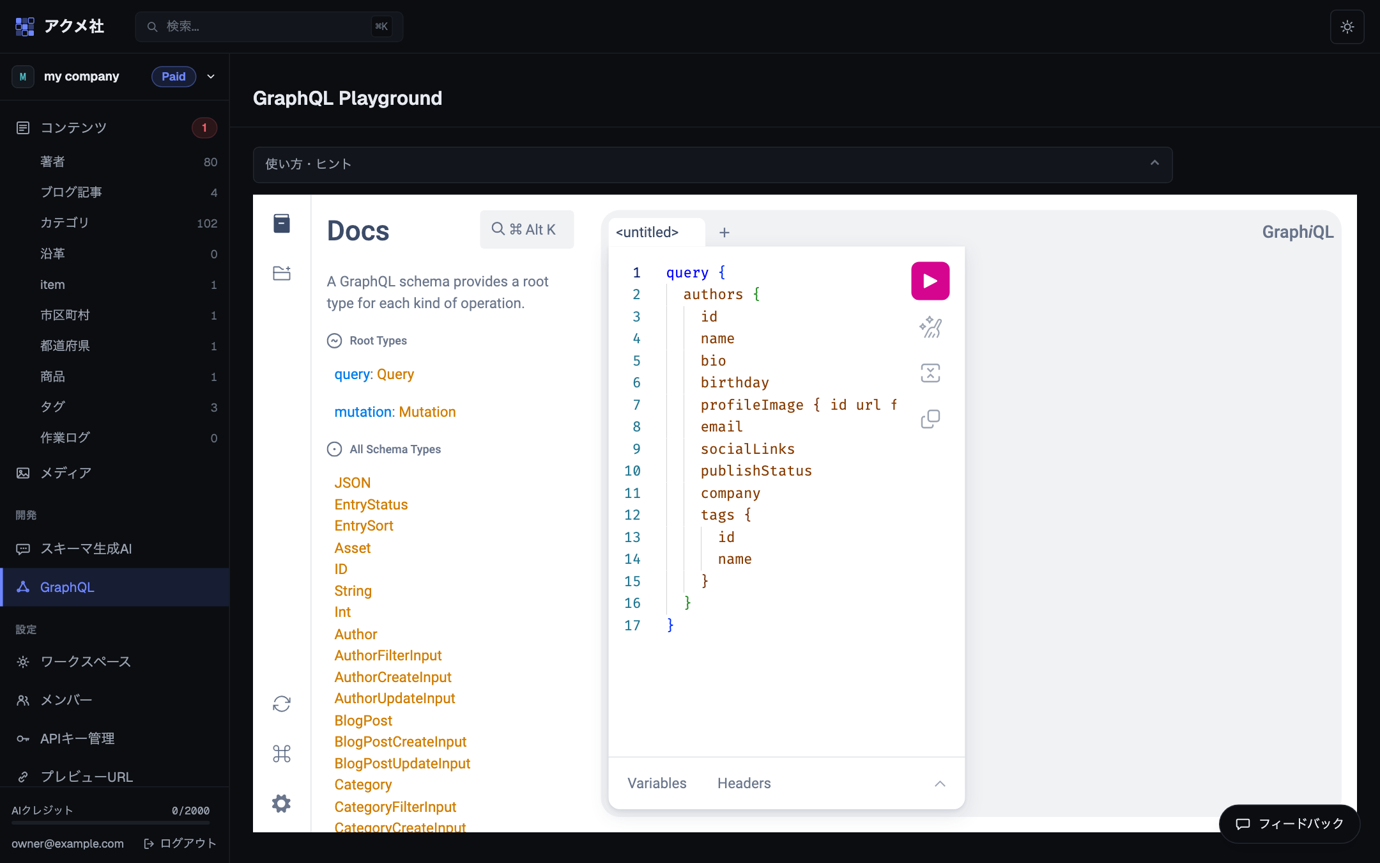
Task: Open the Author schema type
Action: coord(356,634)
